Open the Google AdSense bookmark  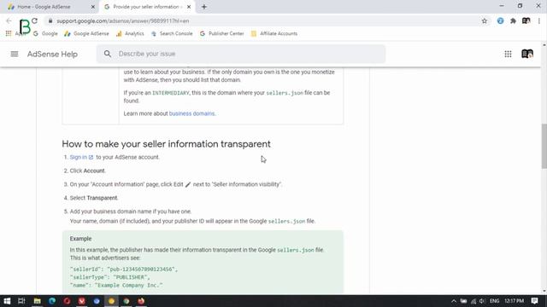pyautogui.click(x=87, y=33)
